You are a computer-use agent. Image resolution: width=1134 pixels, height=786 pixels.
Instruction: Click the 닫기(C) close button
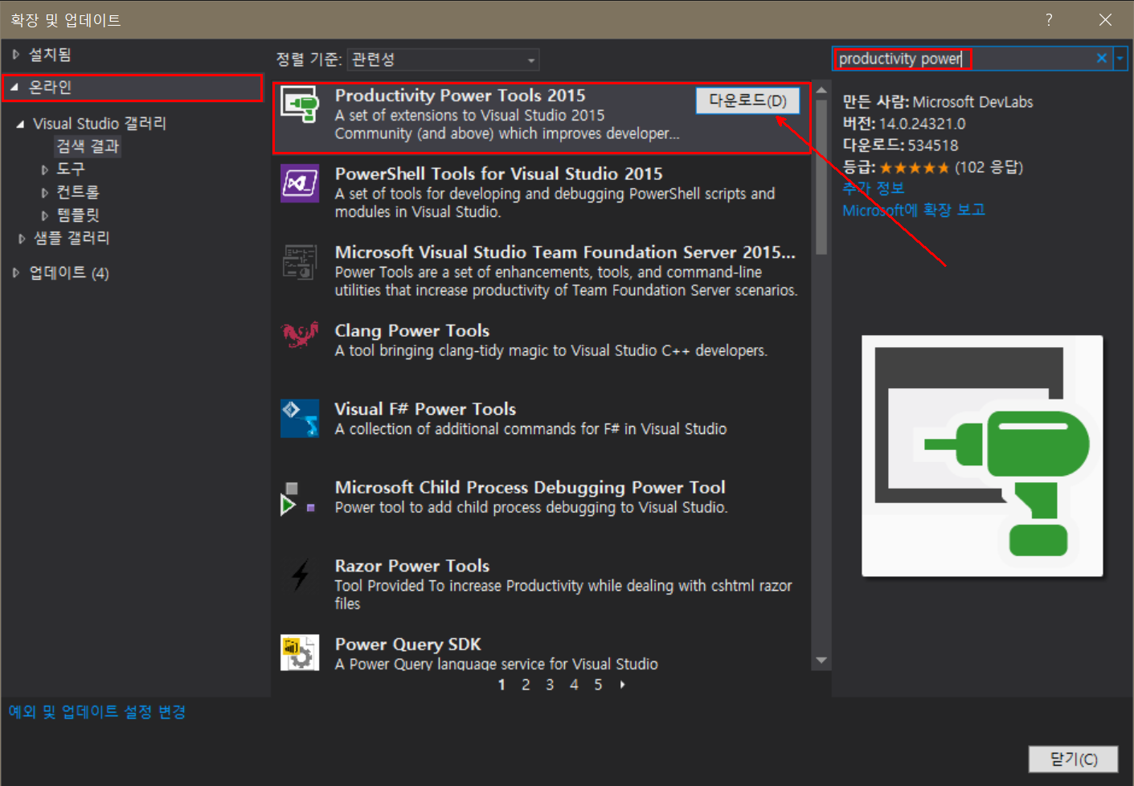(1073, 759)
